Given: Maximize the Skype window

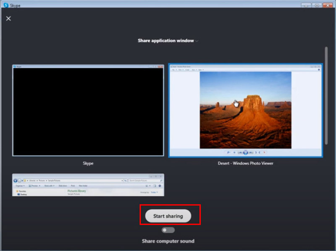Looking at the screenshot, I should [317, 5].
